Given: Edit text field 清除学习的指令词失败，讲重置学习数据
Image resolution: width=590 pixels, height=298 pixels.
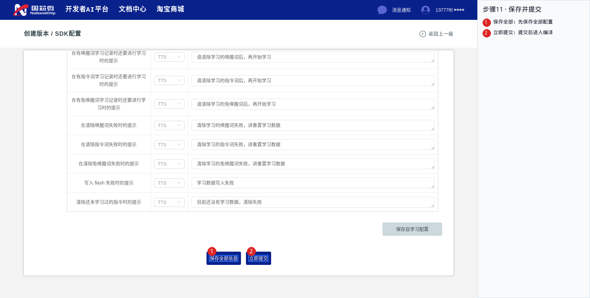Looking at the screenshot, I should [x=313, y=144].
